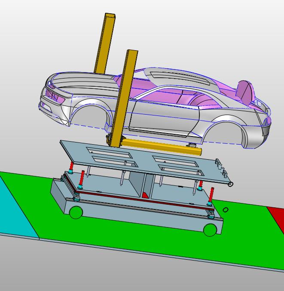284x291 pixels.
Task: Pick the taller rear yellow vertical column
Action: (x=105, y=43)
